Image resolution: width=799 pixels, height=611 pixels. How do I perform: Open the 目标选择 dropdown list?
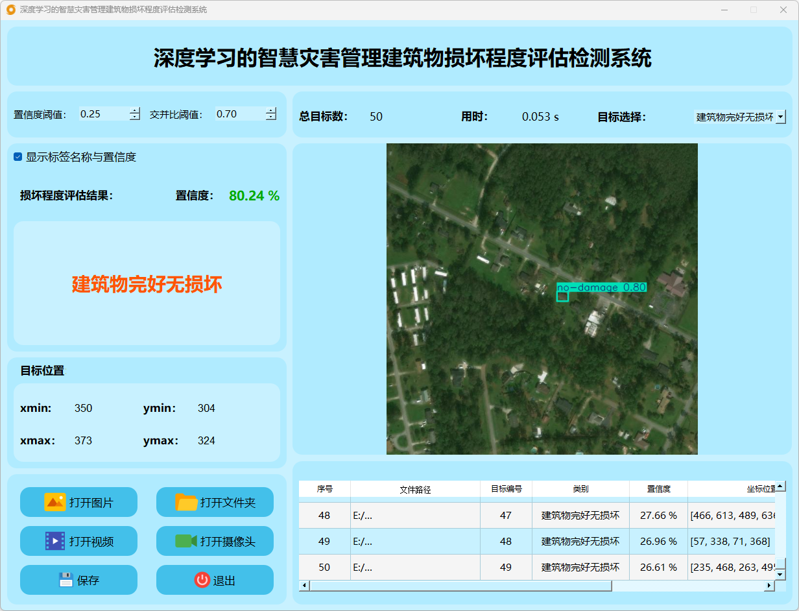[x=780, y=117]
